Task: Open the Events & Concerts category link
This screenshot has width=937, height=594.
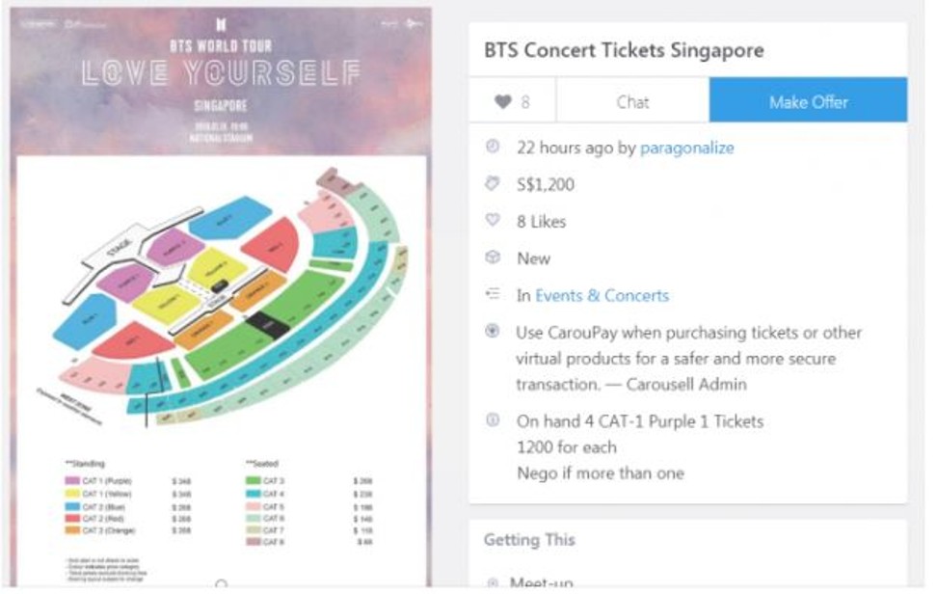Action: [x=602, y=295]
